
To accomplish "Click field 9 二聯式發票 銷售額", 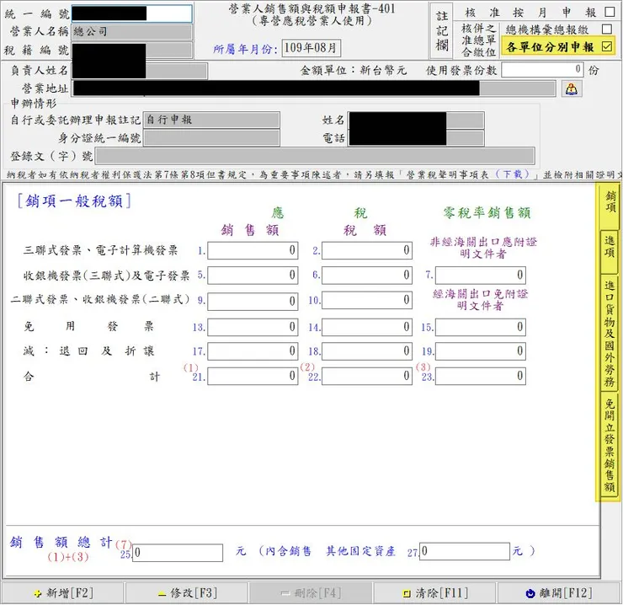I will click(x=253, y=301).
